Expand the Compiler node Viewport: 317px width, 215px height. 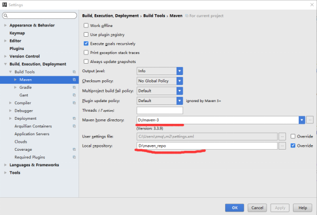click(x=10, y=103)
